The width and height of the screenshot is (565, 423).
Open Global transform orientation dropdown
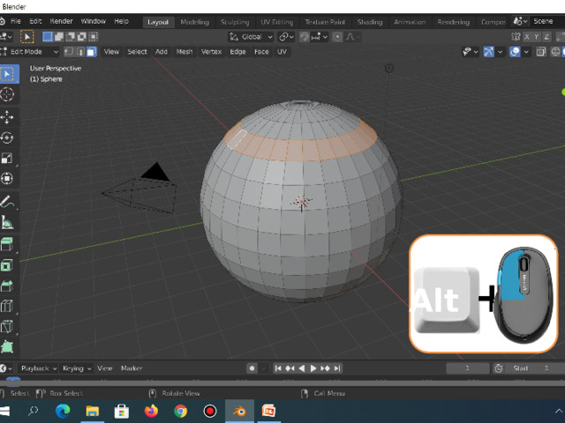251,37
